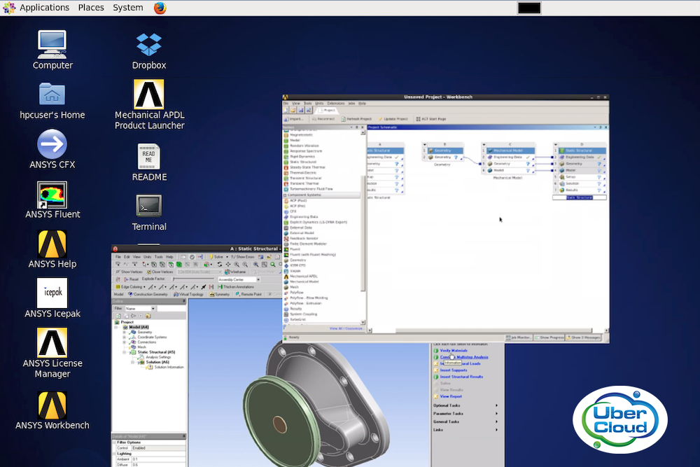Viewport: 700px width, 467px height.
Task: Open the Mechanical APDL Product Launcher icon
Action: click(149, 95)
